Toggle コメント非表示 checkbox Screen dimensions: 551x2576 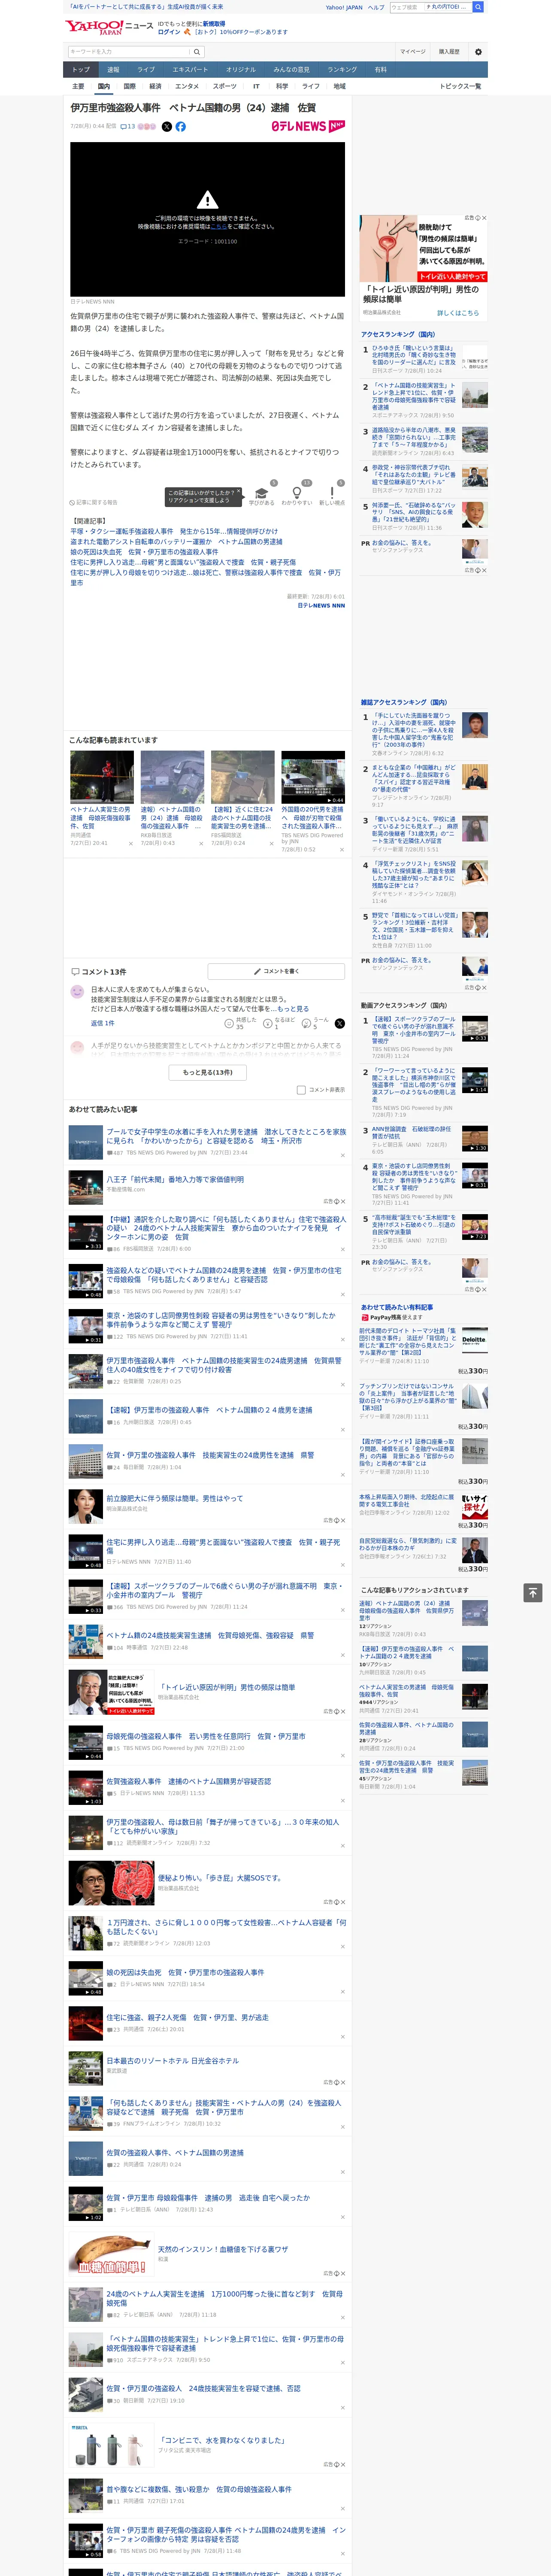click(x=301, y=1090)
